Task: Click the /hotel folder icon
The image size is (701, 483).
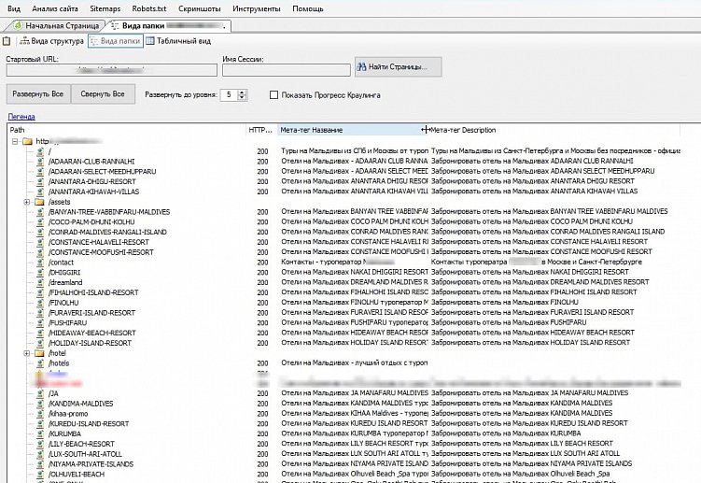Action: click(x=40, y=353)
